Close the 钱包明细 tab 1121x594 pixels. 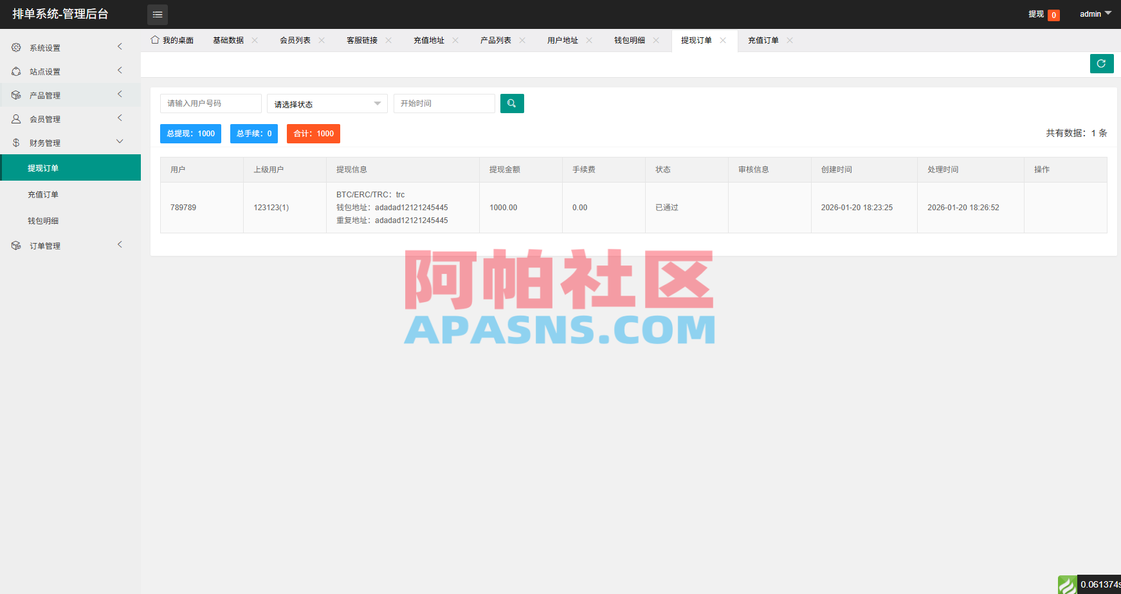656,40
